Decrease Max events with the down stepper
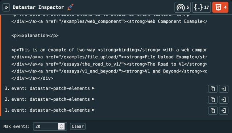 tap(61, 128)
